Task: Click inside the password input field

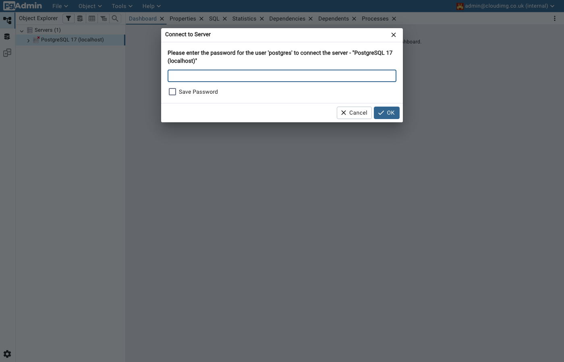Action: tap(282, 76)
